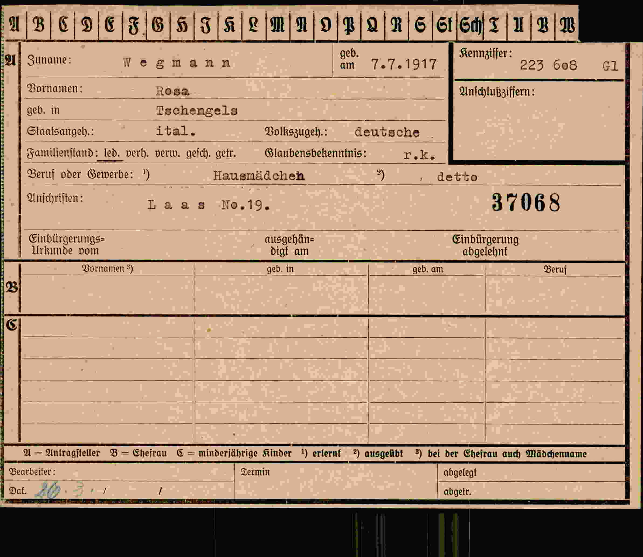Click the marital status option getr.
Viewport: 643px width, 557px height.
pos(226,153)
